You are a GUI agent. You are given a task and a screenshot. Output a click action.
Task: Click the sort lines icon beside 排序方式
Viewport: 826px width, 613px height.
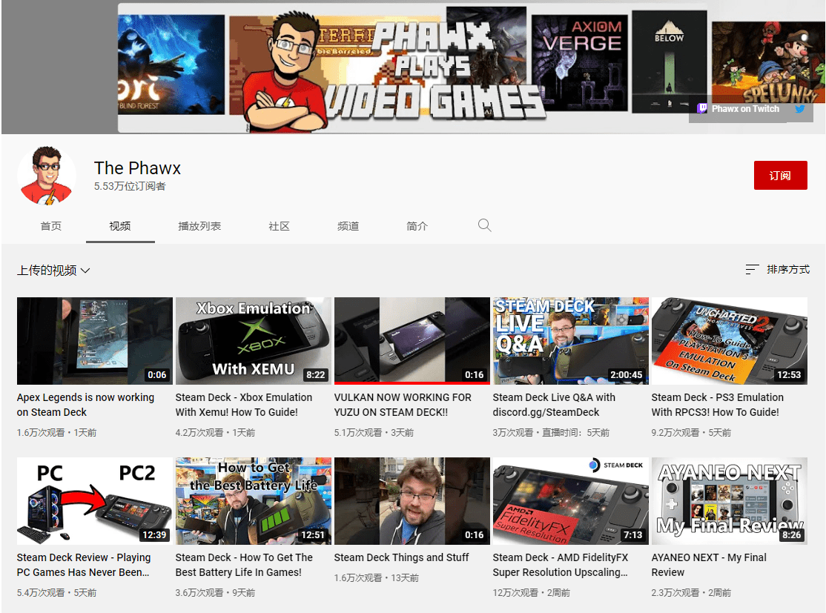coord(752,270)
